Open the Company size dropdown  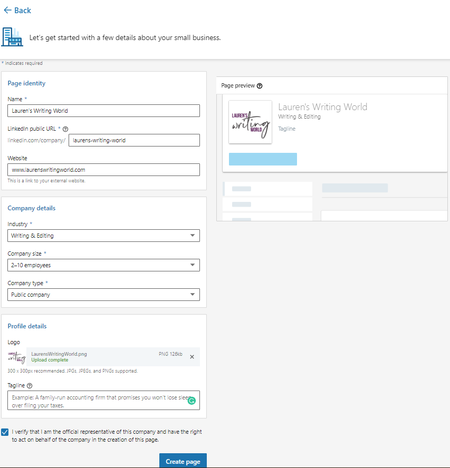pyautogui.click(x=104, y=265)
